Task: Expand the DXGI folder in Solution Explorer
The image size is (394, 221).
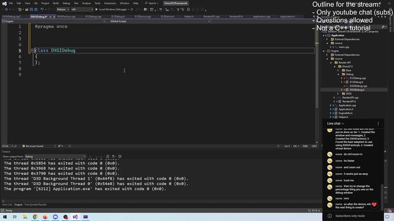Action: [x=338, y=94]
